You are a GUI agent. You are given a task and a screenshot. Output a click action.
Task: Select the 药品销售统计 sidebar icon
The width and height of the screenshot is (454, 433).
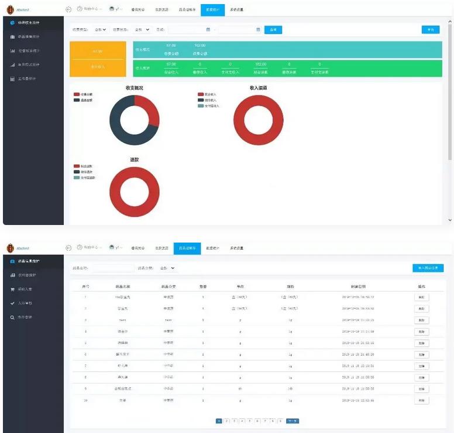[12, 37]
